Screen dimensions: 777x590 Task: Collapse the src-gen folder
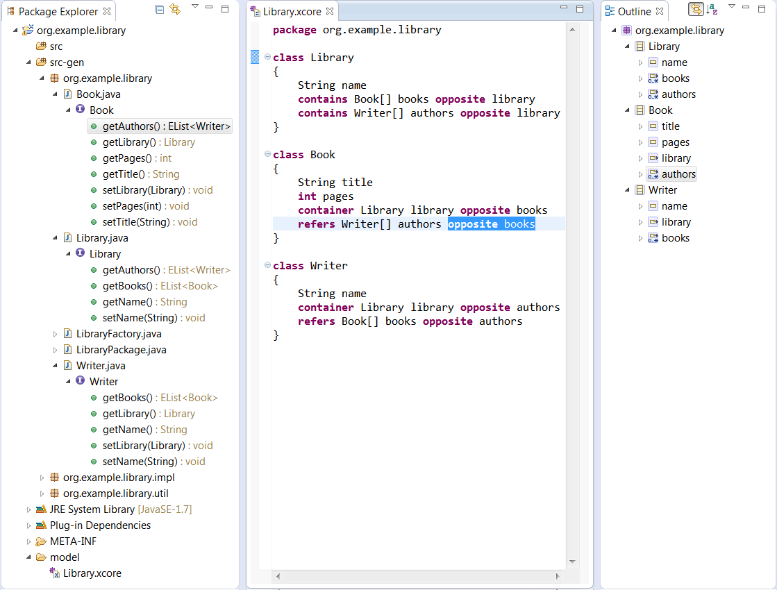click(29, 62)
